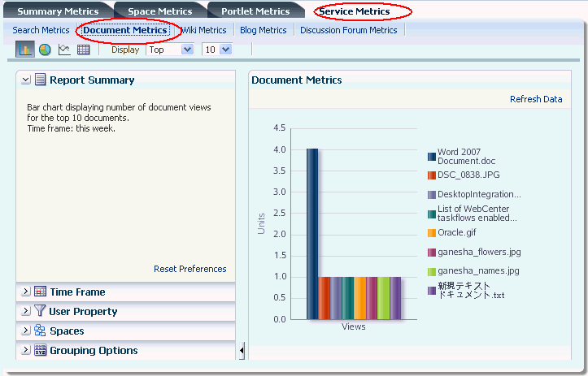This screenshot has width=588, height=376.
Task: Click the DSC_0838.JPG legend swatch
Action: (x=432, y=175)
